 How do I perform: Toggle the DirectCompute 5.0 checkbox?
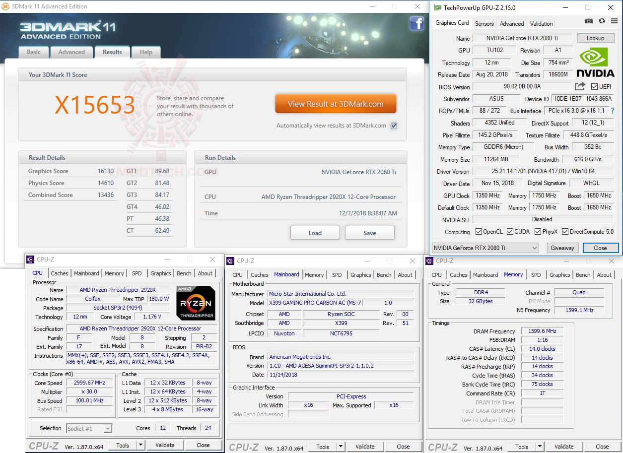(x=565, y=232)
